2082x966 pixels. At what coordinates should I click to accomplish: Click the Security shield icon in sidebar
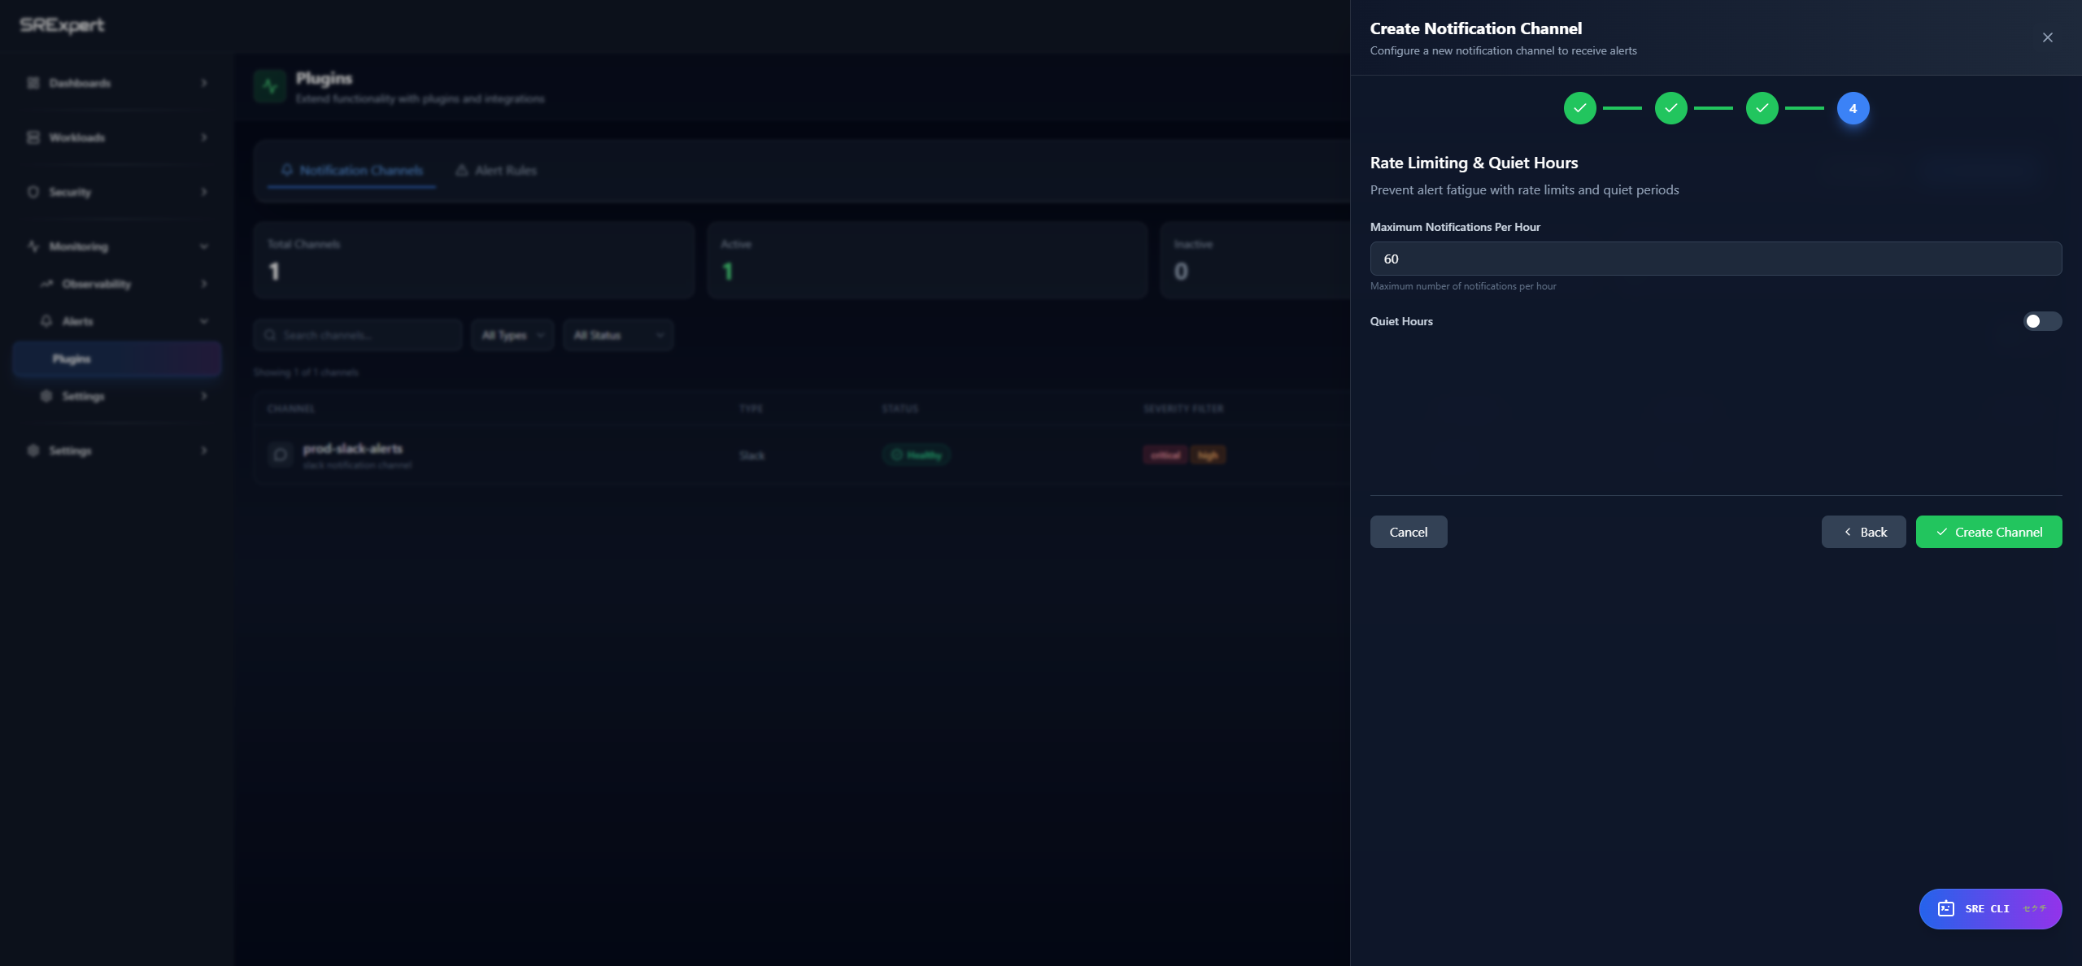33,191
